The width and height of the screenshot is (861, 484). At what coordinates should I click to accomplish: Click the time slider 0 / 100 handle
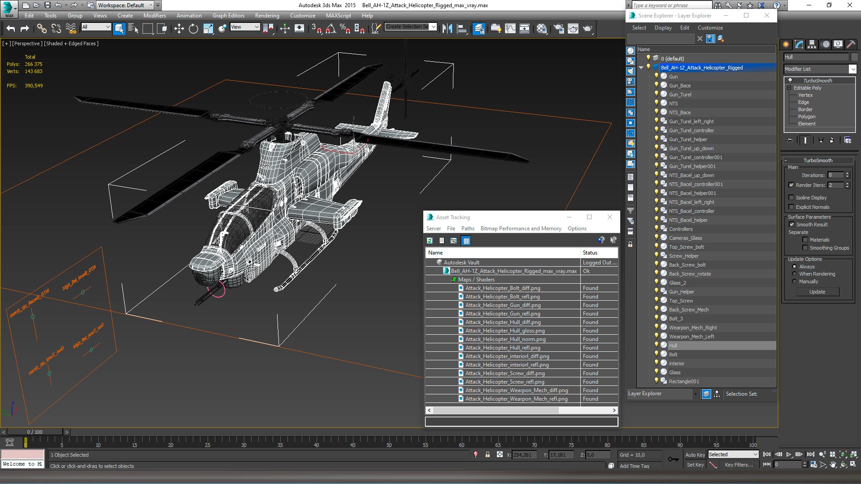35,432
